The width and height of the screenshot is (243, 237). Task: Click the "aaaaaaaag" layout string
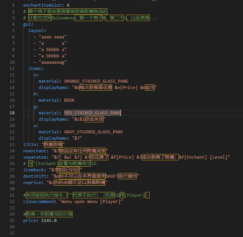click(x=53, y=62)
